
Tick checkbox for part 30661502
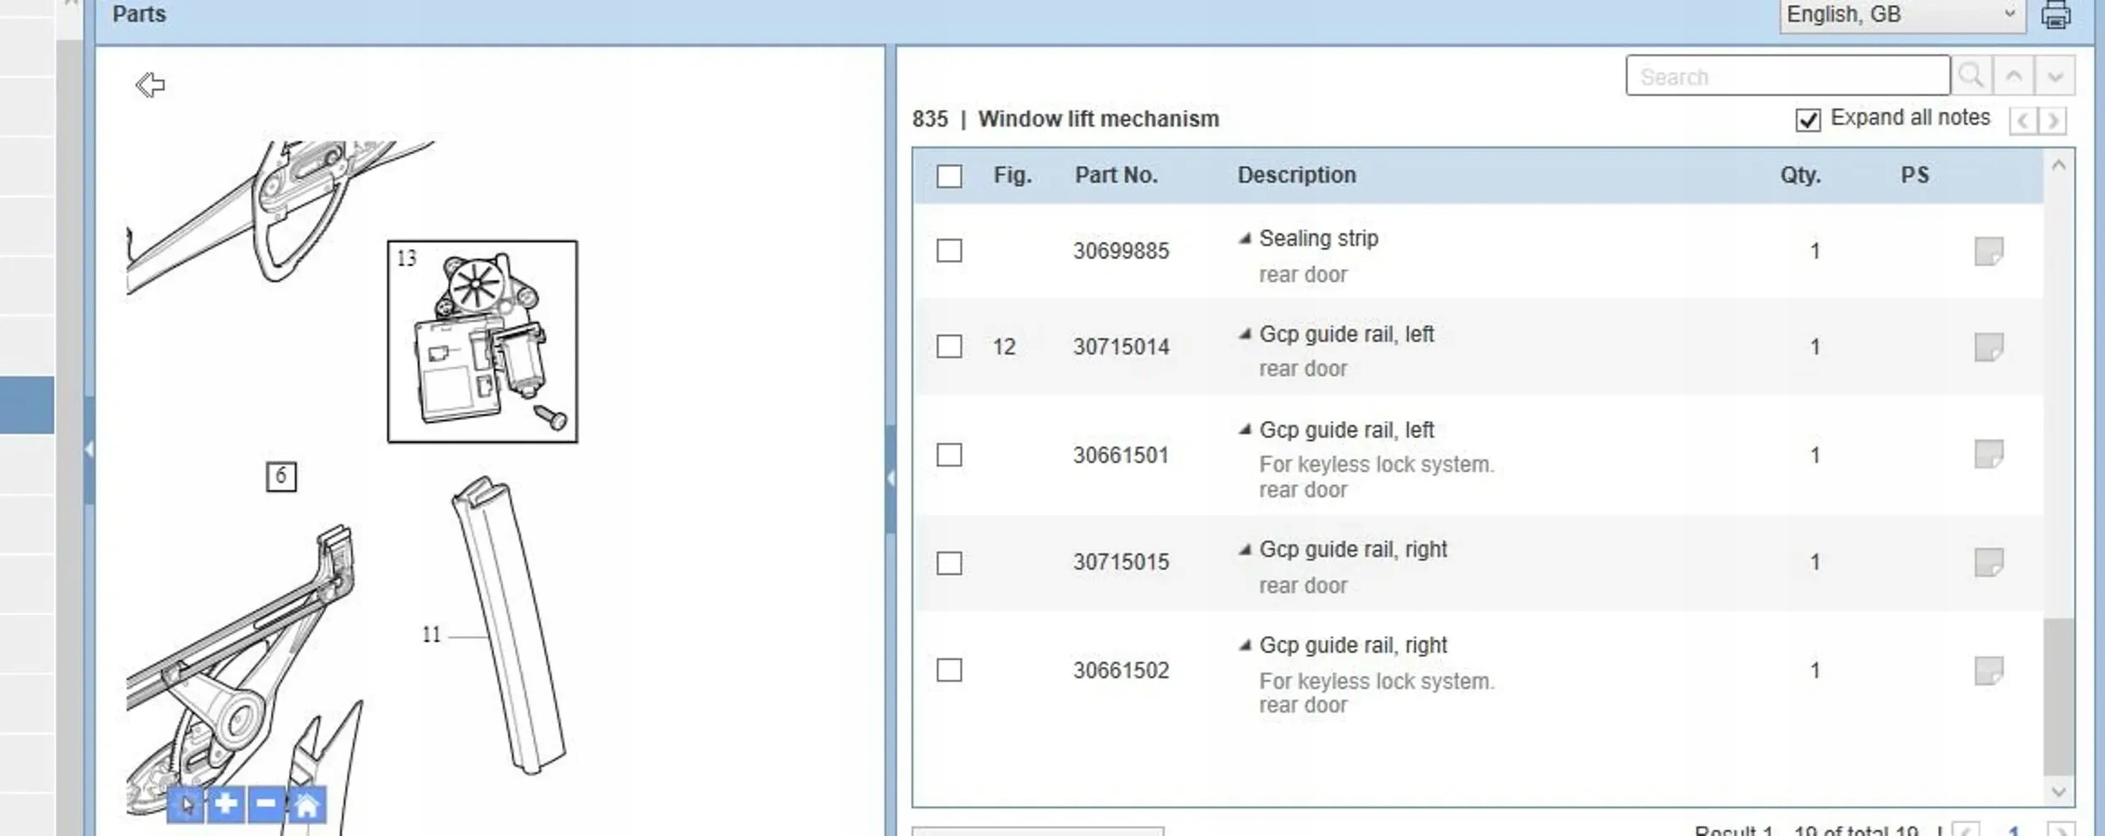[x=949, y=670]
